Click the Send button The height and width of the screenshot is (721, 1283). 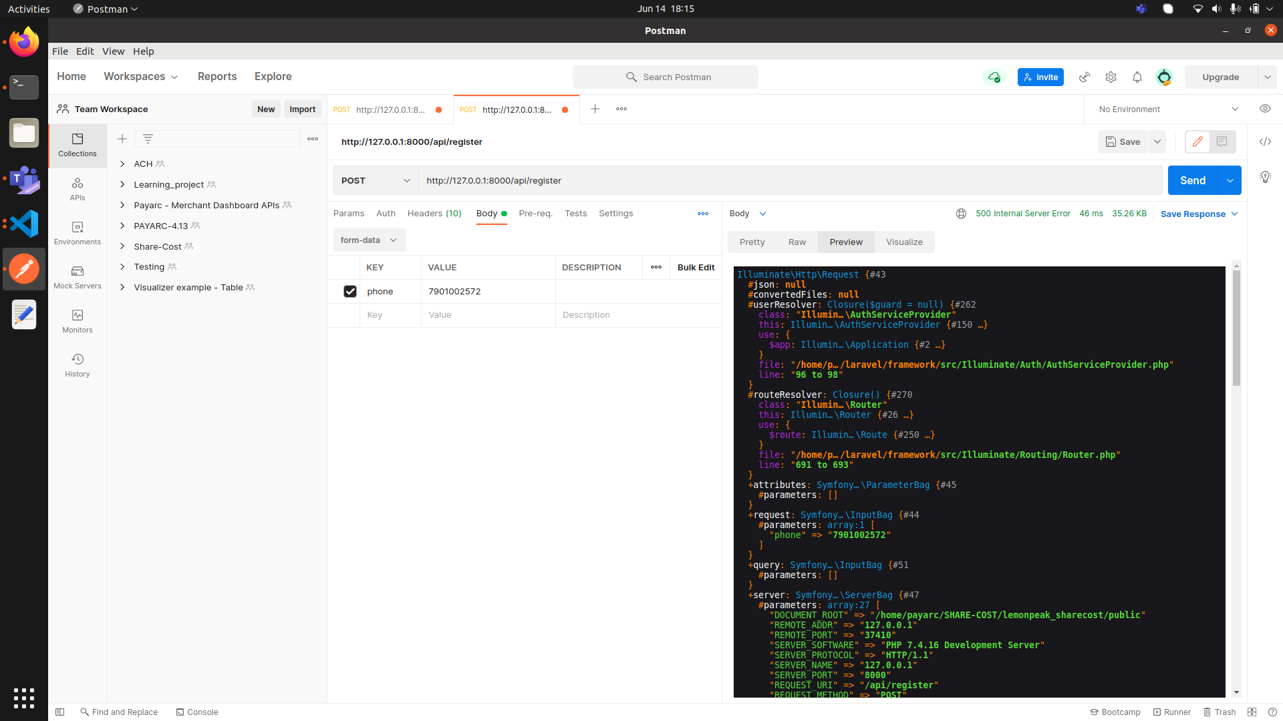click(1193, 180)
